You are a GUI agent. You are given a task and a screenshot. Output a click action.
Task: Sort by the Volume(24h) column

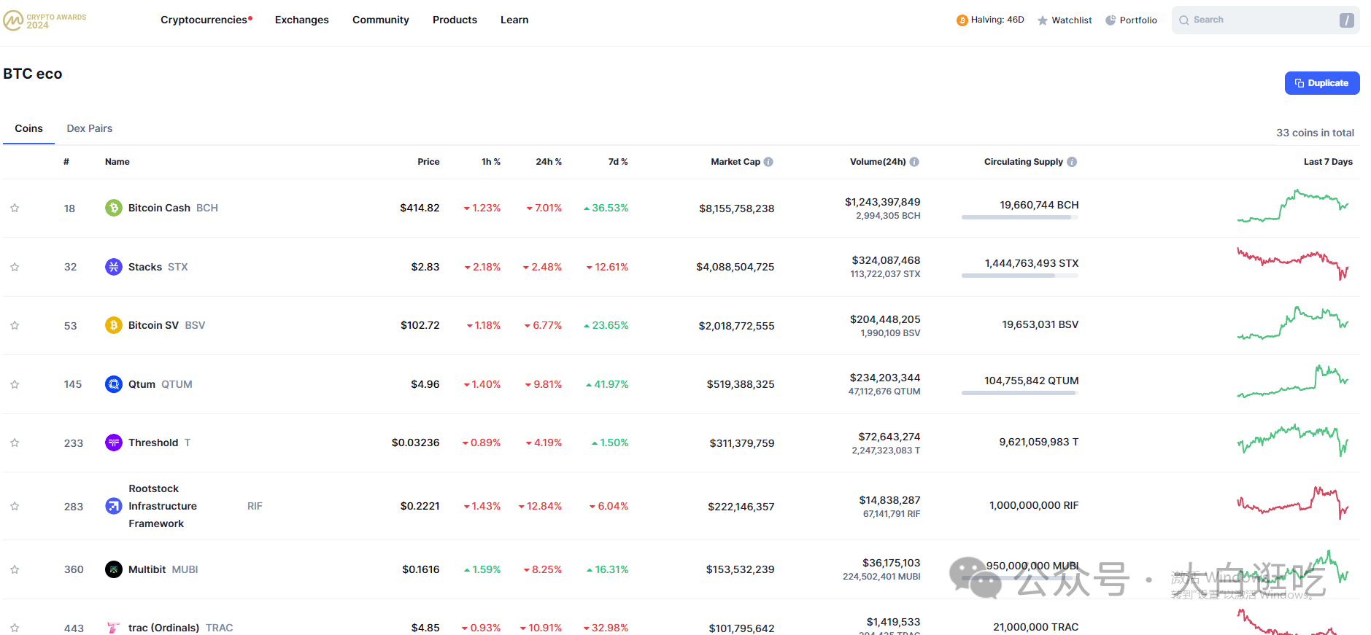[878, 162]
